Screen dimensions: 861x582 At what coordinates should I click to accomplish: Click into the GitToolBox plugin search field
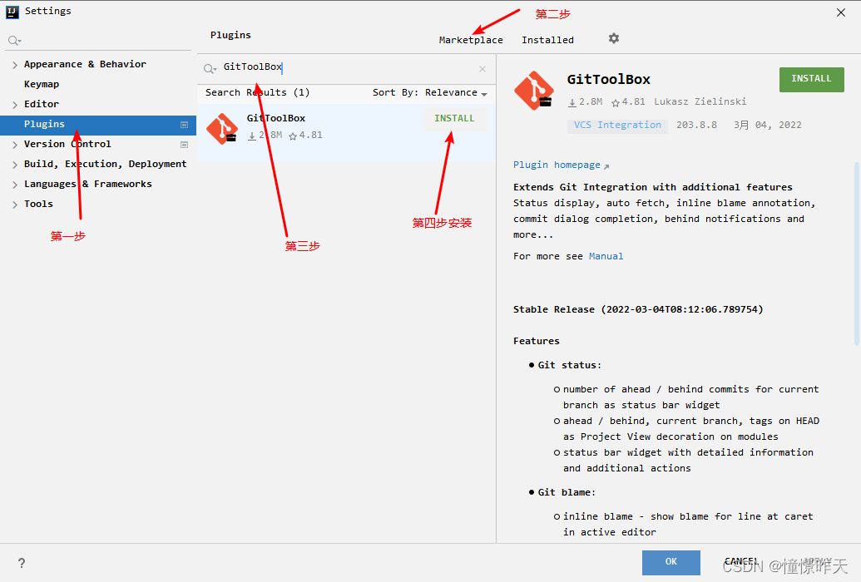[347, 67]
